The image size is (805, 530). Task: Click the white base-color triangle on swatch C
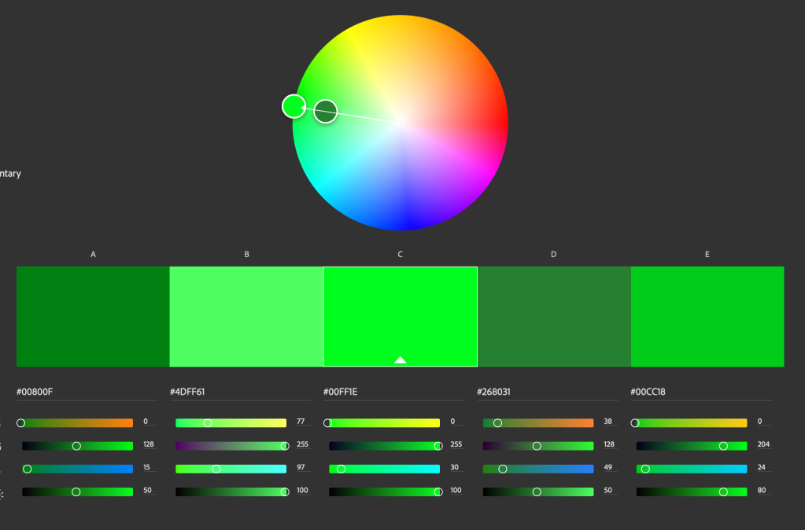point(400,360)
